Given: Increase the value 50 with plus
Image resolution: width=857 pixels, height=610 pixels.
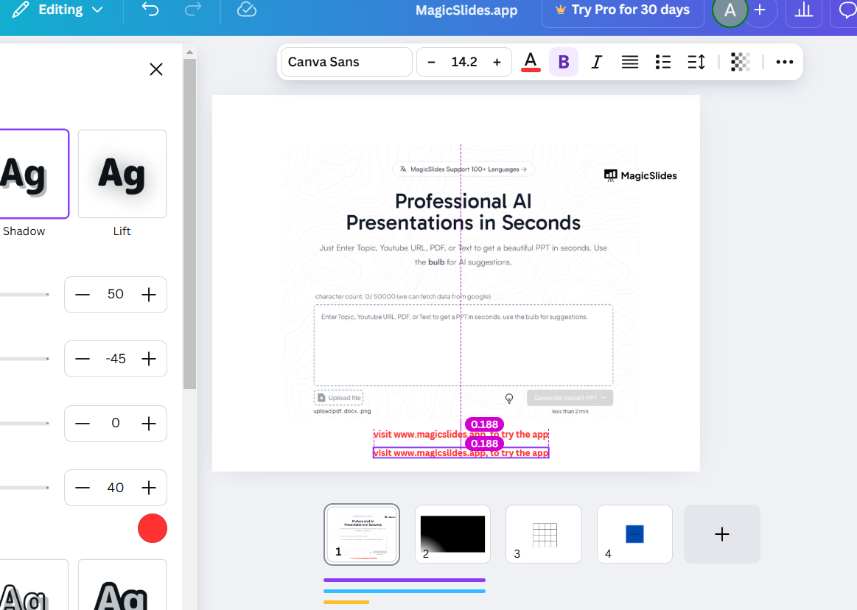Looking at the screenshot, I should coord(149,295).
